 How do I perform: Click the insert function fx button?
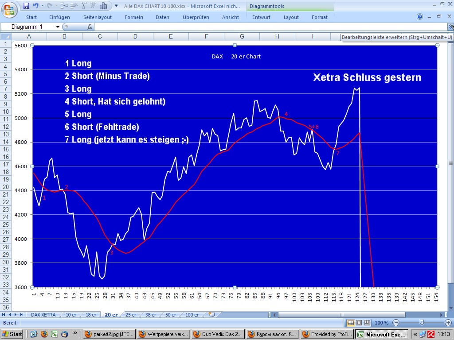click(x=90, y=27)
